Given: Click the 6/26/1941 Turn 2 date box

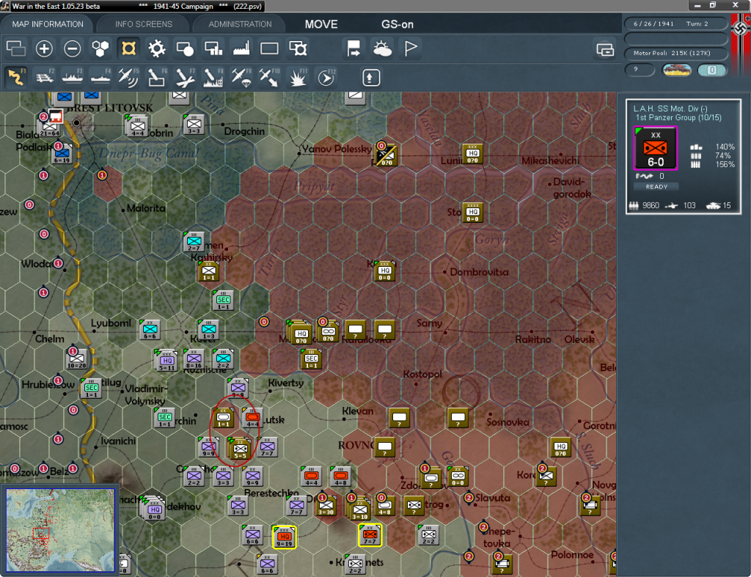Looking at the screenshot, I should coord(675,23).
